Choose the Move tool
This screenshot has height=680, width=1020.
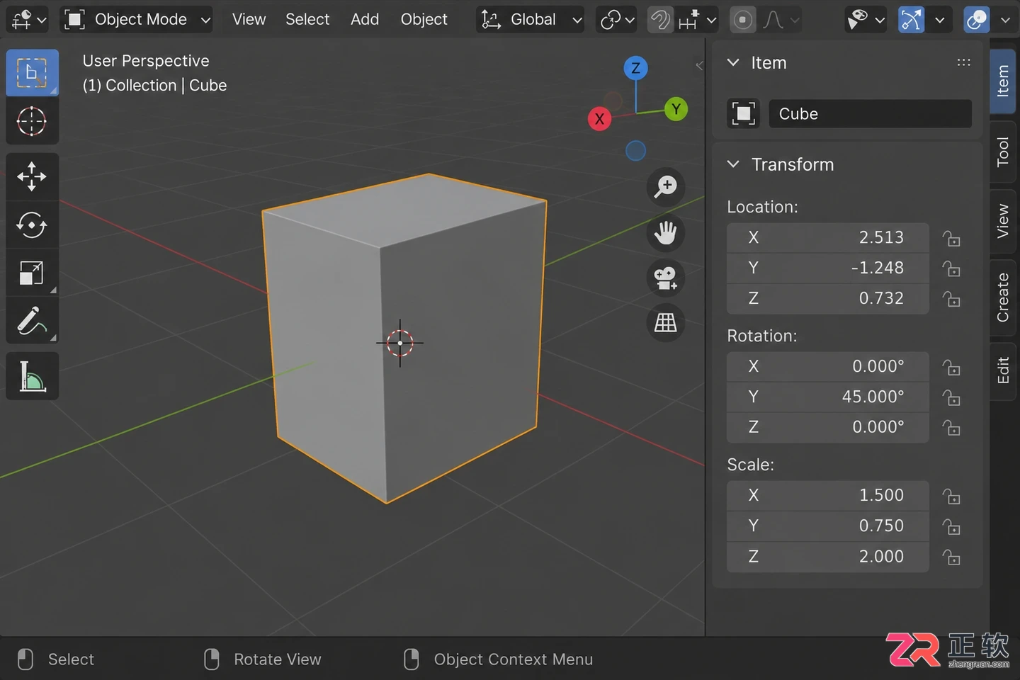(x=32, y=177)
